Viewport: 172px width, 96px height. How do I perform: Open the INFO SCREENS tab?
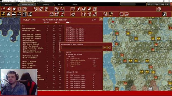click(x=27, y=5)
